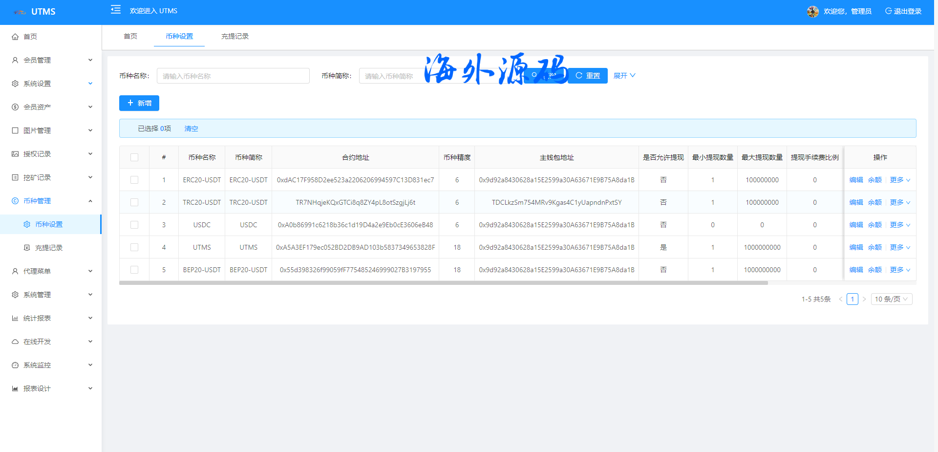This screenshot has width=938, height=452.
Task: Check the ERC20-USDT row checkbox
Action: [134, 180]
